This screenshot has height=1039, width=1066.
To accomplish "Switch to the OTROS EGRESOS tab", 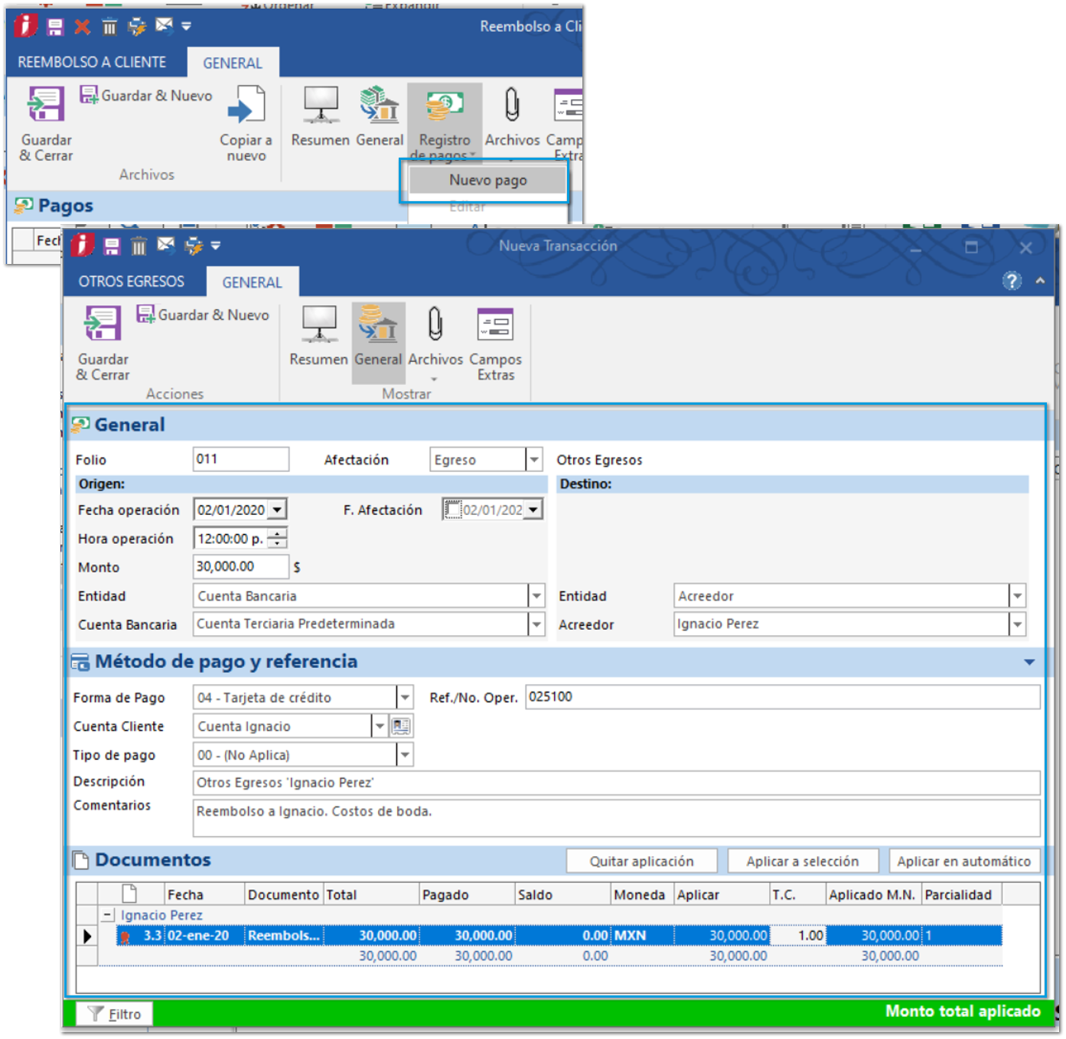I will [x=132, y=282].
